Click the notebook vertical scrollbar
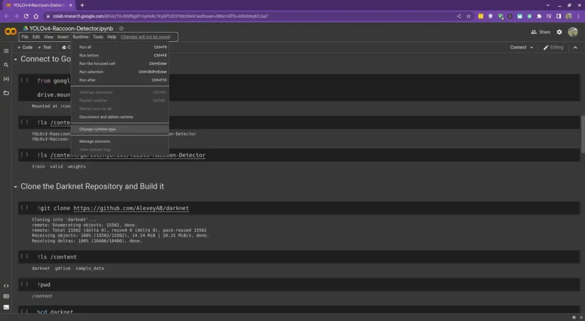585x321 pixels. pos(582,134)
